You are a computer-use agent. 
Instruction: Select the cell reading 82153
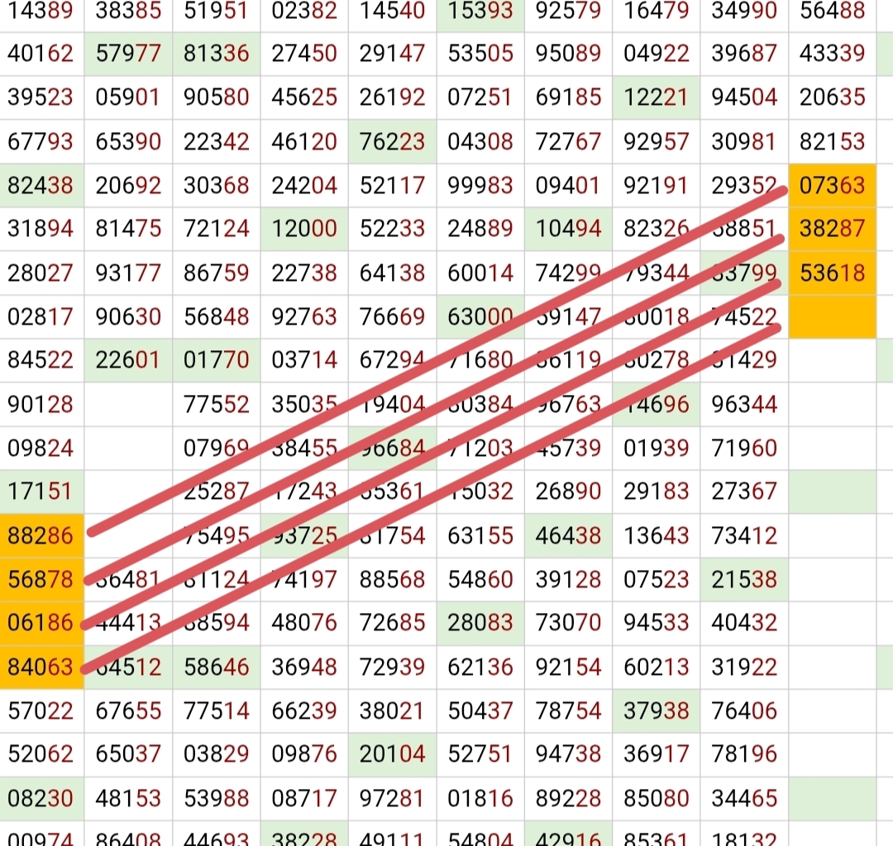[832, 141]
